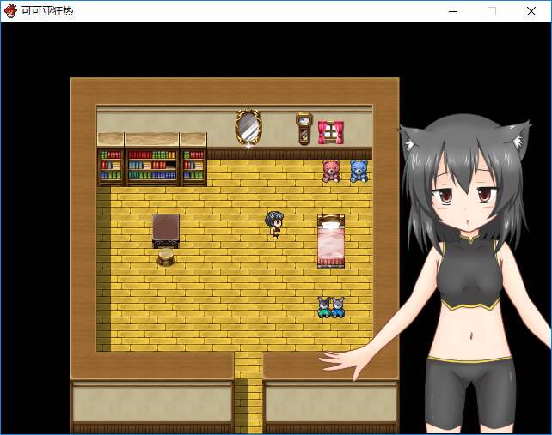552x435 pixels.
Task: Click the blue-clothed cat doll
Action: [338, 307]
